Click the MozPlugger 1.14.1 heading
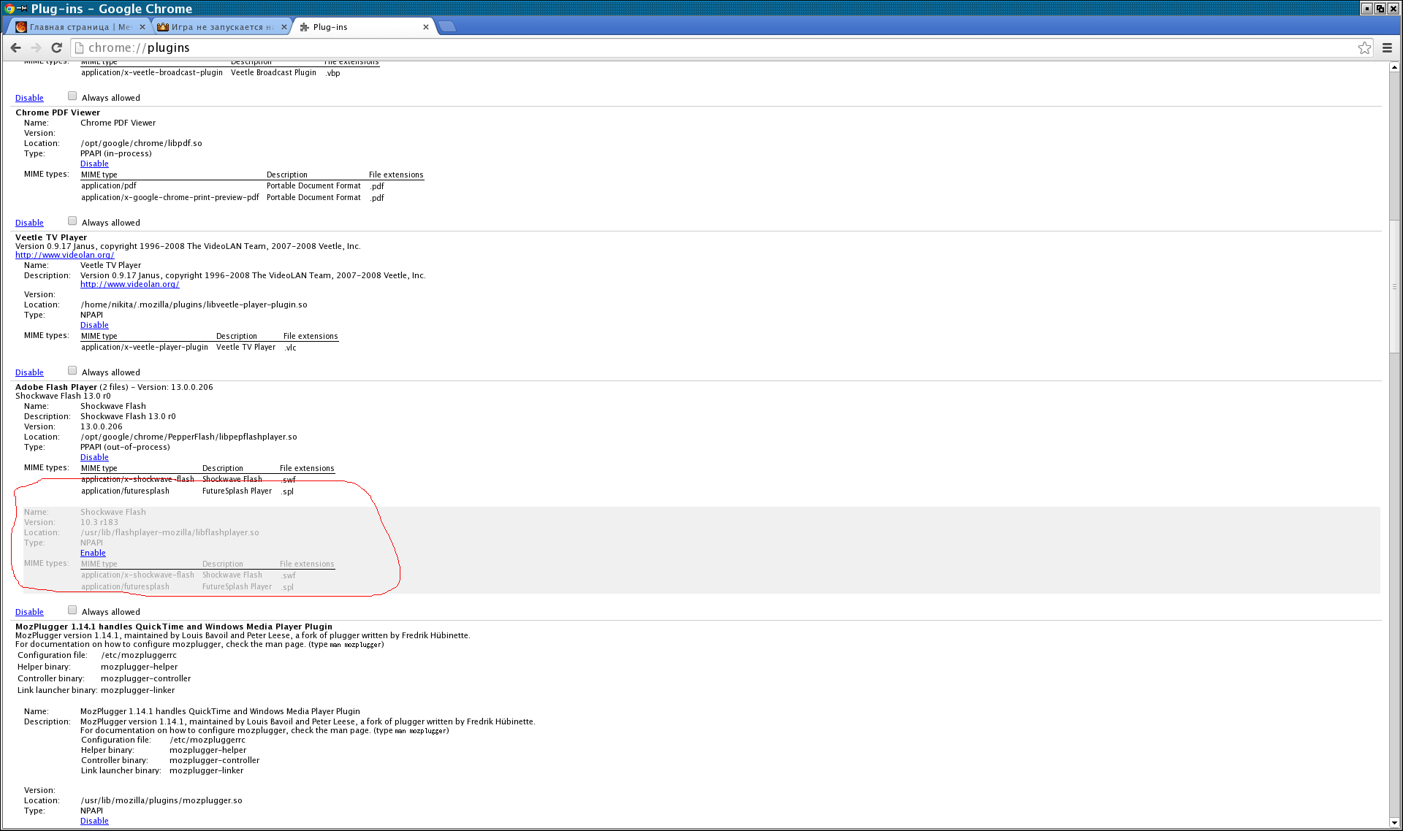1403x831 pixels. 174,627
